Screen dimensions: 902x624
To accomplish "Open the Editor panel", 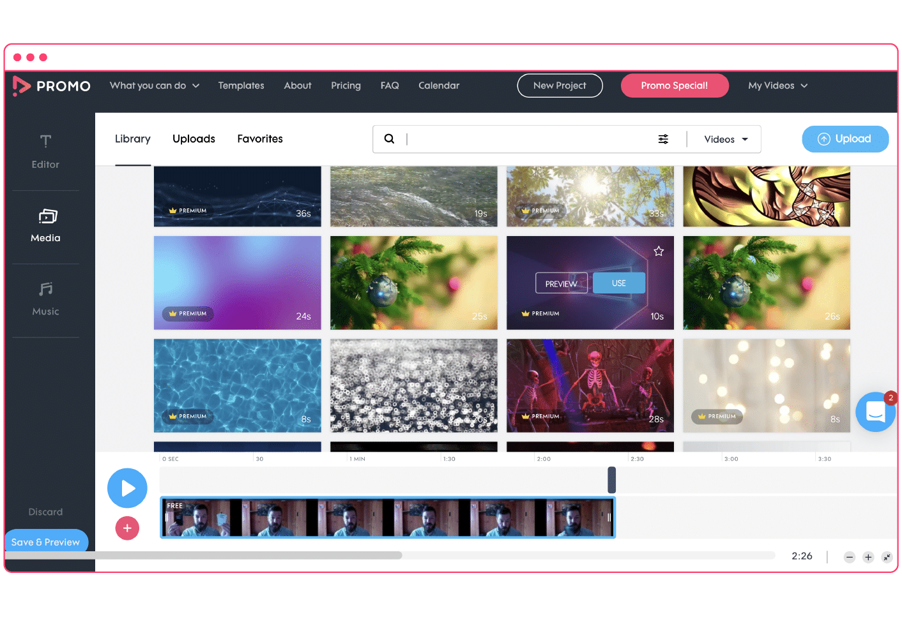I will point(45,152).
